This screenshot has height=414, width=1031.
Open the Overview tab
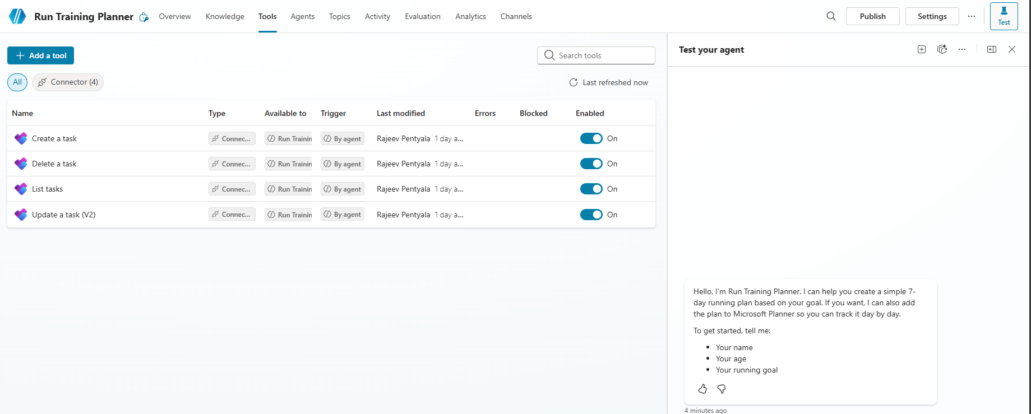pos(175,16)
